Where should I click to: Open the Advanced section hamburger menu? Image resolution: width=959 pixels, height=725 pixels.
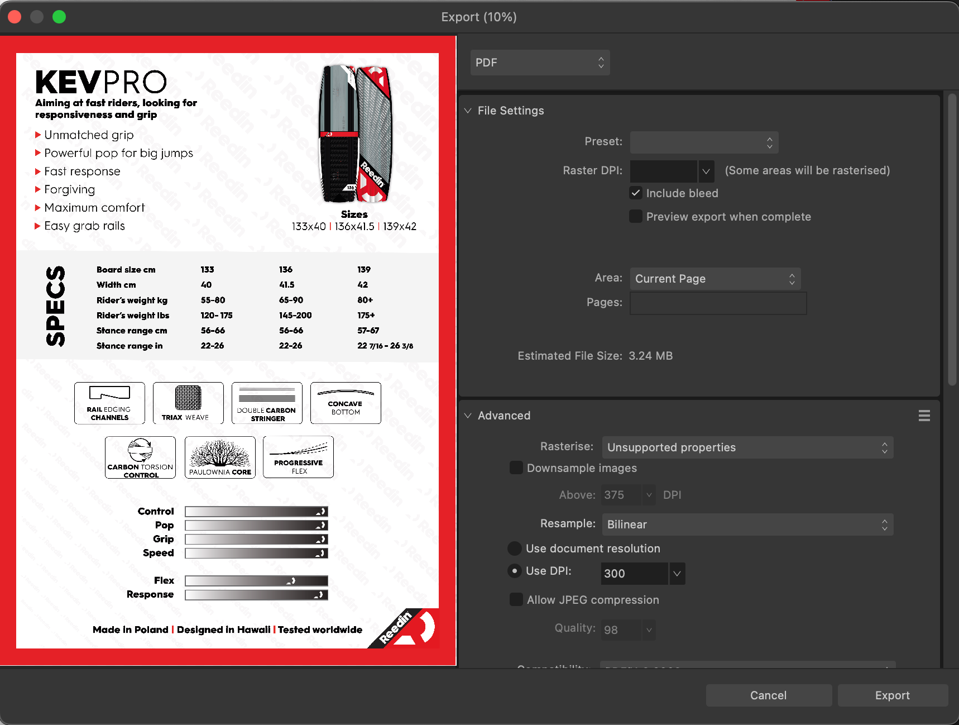(924, 416)
